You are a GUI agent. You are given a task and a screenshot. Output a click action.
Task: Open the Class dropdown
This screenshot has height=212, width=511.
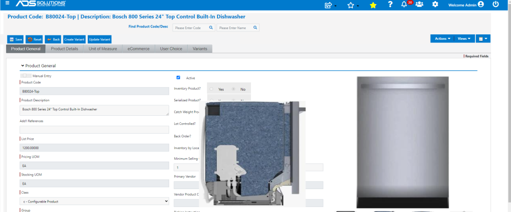[94, 202]
